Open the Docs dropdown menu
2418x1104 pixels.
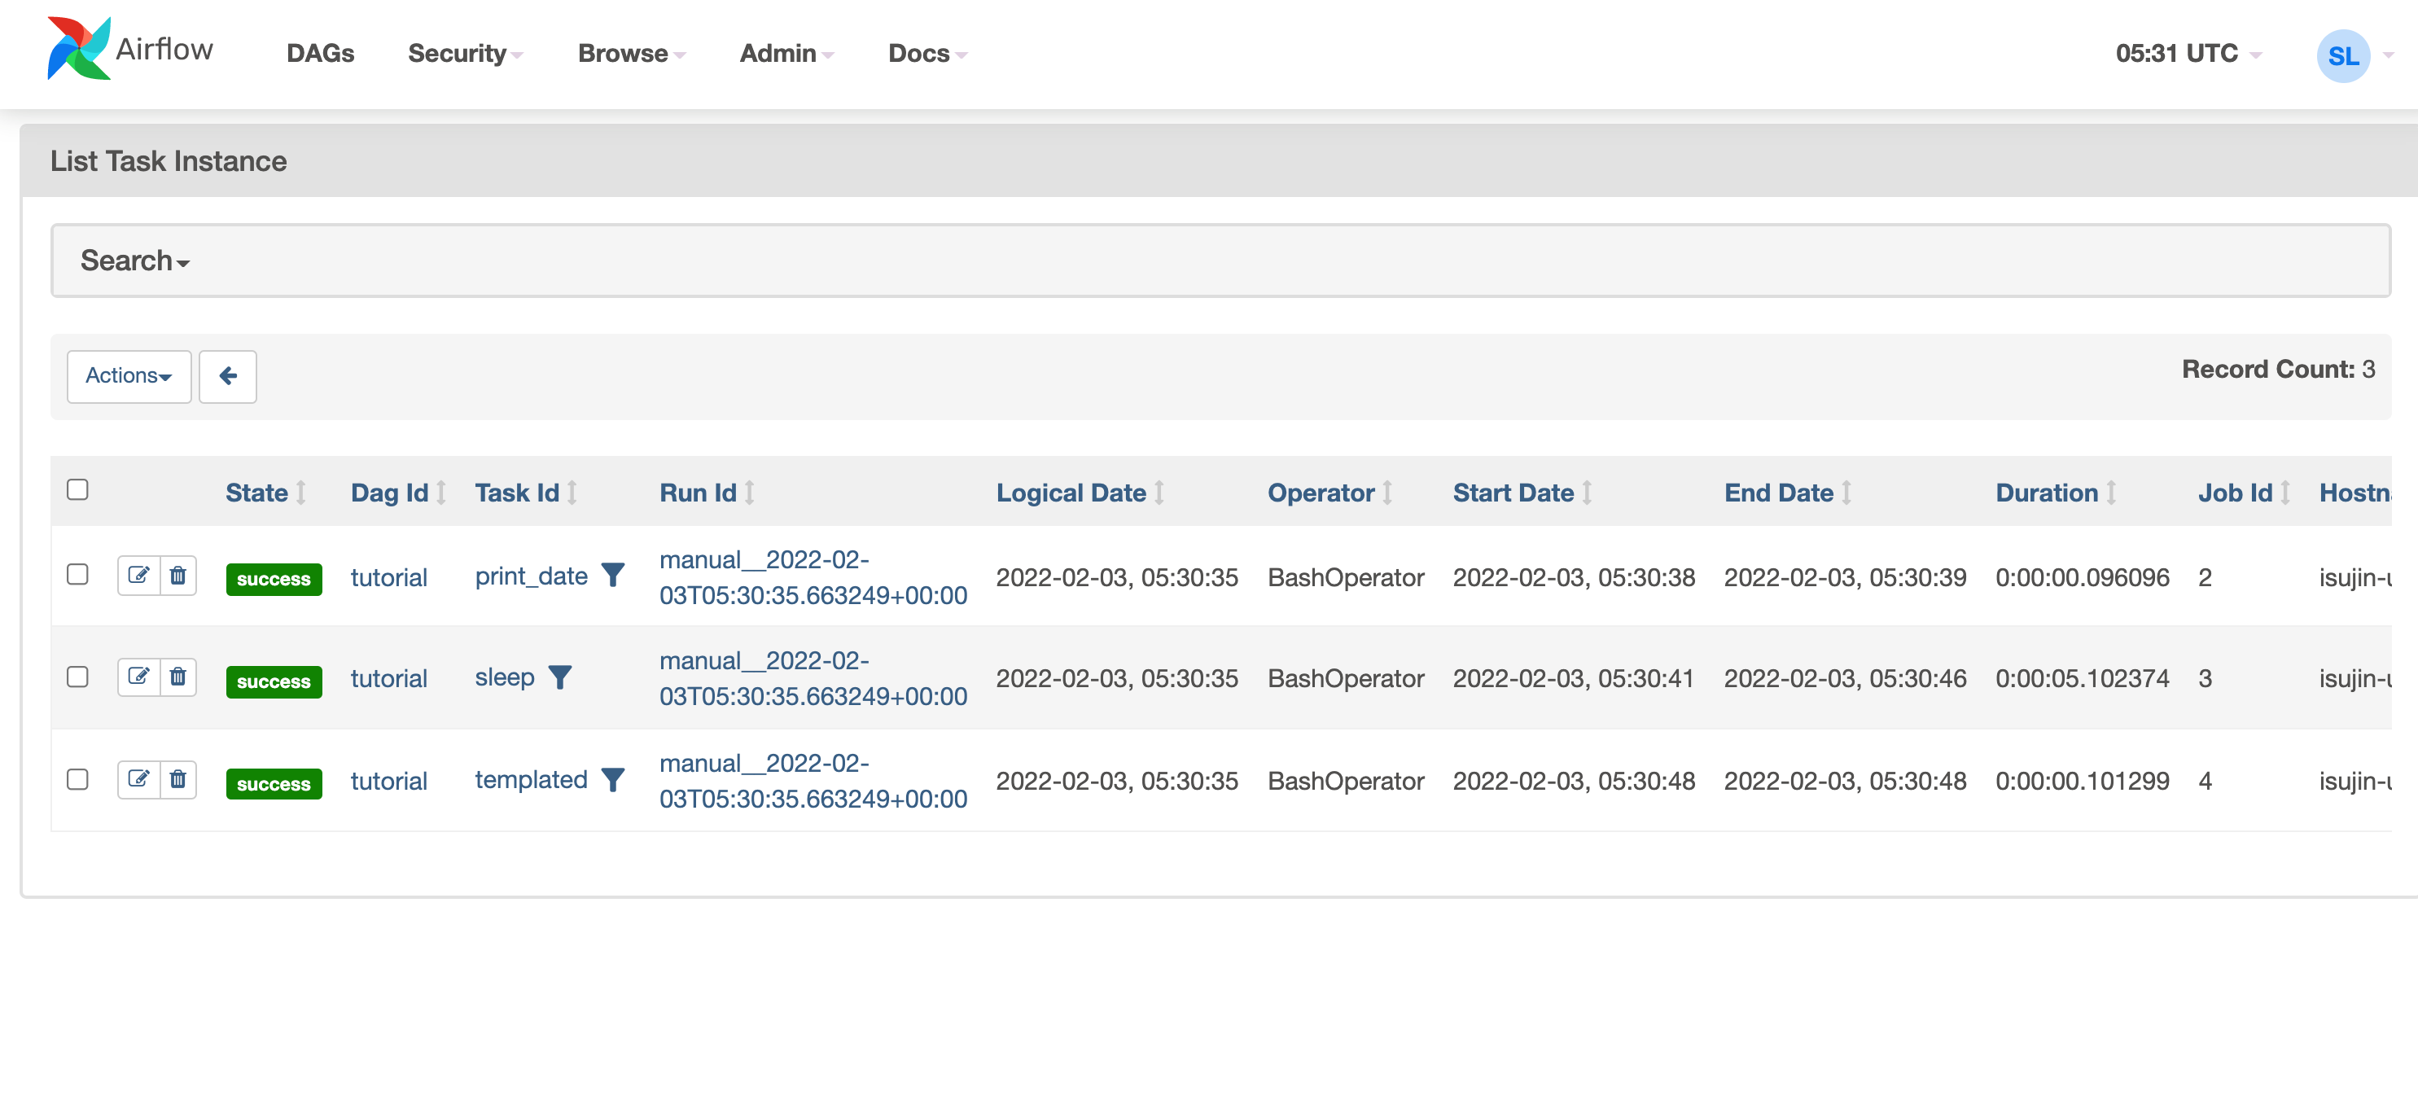click(x=927, y=54)
